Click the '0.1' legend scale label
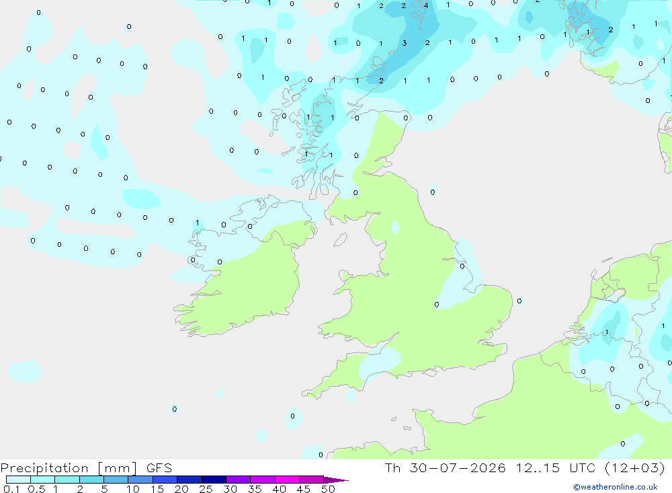Screen dimensions: 672x493 click(11, 489)
